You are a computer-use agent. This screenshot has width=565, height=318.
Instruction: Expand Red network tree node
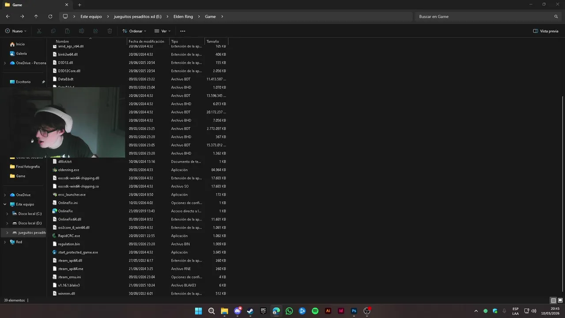(5, 242)
